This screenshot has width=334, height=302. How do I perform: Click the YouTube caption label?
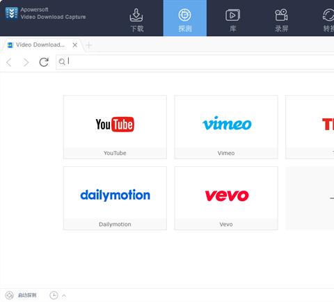click(115, 153)
